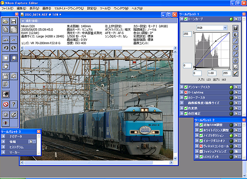
Task: Toggle the ノイズリダクション checkbox
Action: pos(201,135)
